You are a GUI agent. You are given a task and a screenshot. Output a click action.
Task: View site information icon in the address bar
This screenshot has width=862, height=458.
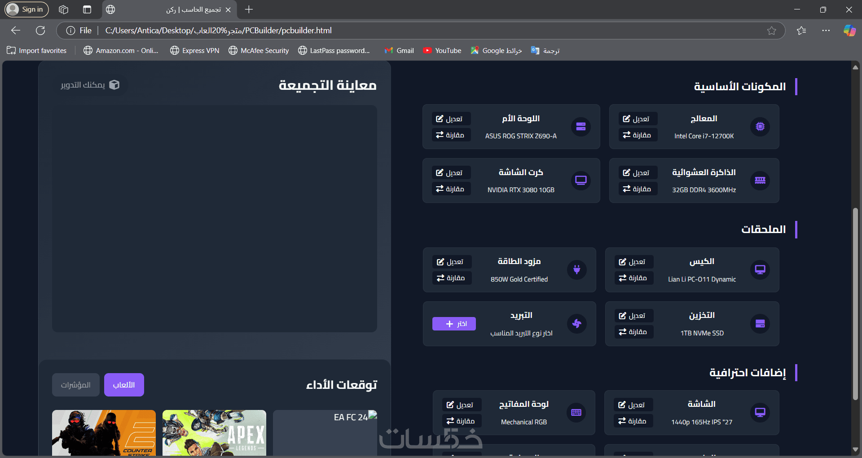click(x=70, y=31)
